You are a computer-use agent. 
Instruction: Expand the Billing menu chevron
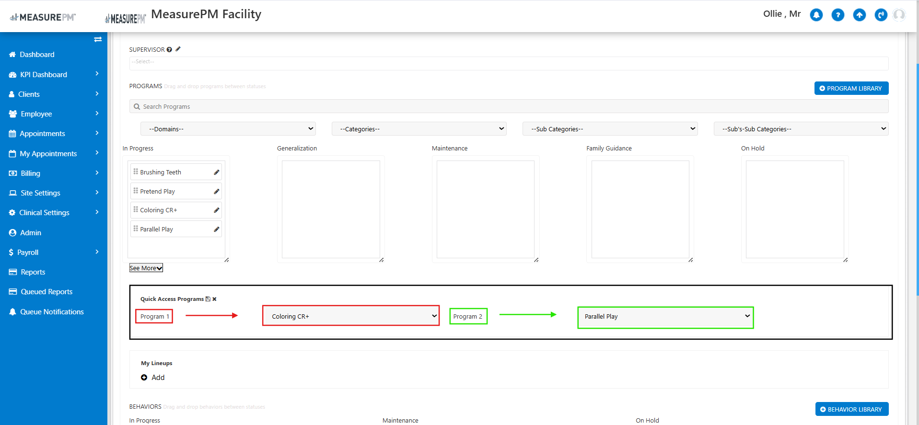tap(97, 172)
